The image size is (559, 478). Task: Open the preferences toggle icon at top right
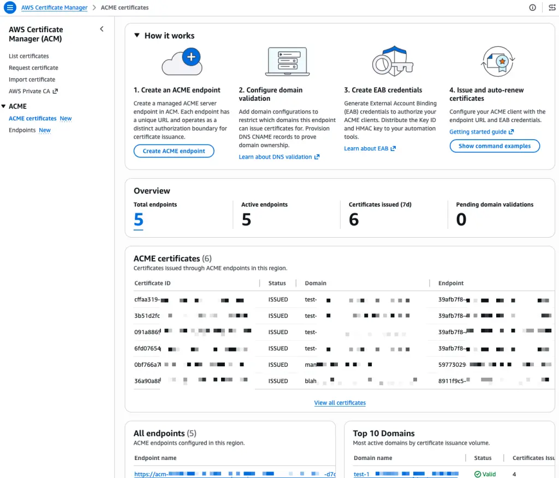tap(552, 8)
